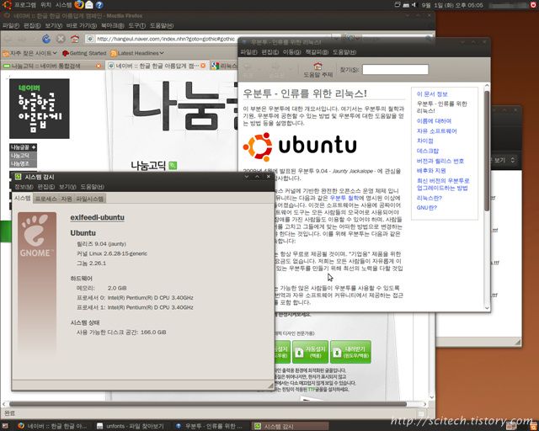Screen dimensions: 539x431
Task: Open the Getting Started bookmark
Action: (x=84, y=53)
